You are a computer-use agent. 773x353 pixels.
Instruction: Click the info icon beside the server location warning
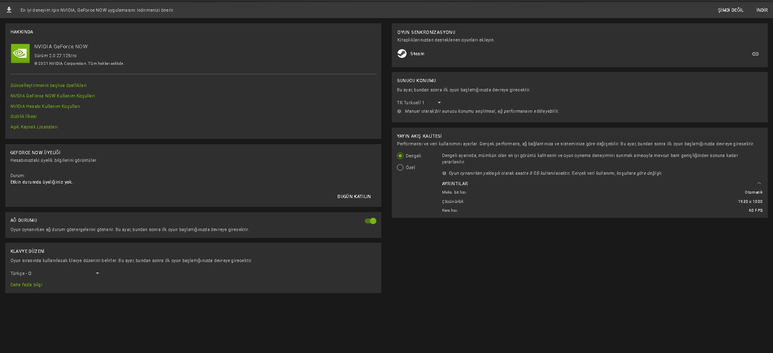point(399,111)
